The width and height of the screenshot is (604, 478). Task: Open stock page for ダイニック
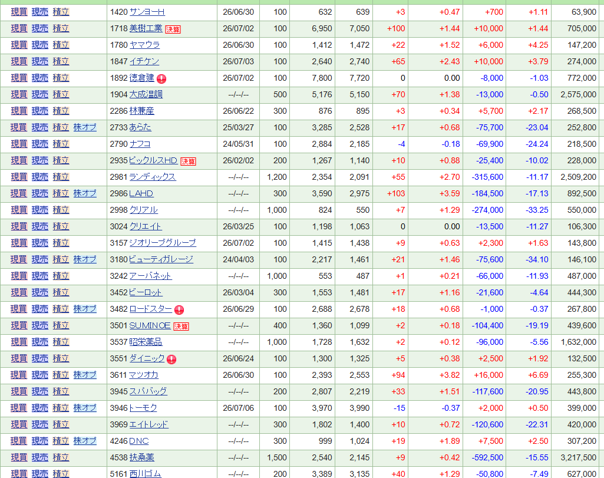click(x=147, y=358)
